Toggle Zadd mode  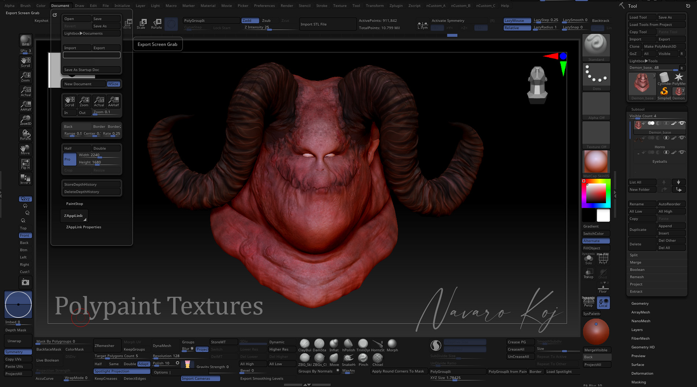pyautogui.click(x=250, y=21)
